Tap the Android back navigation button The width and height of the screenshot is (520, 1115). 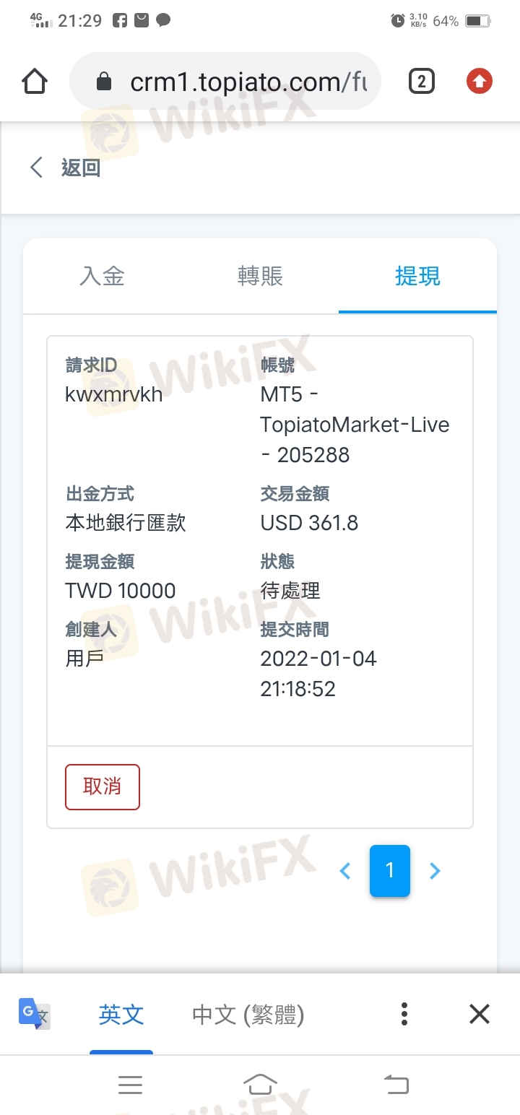(x=396, y=1084)
